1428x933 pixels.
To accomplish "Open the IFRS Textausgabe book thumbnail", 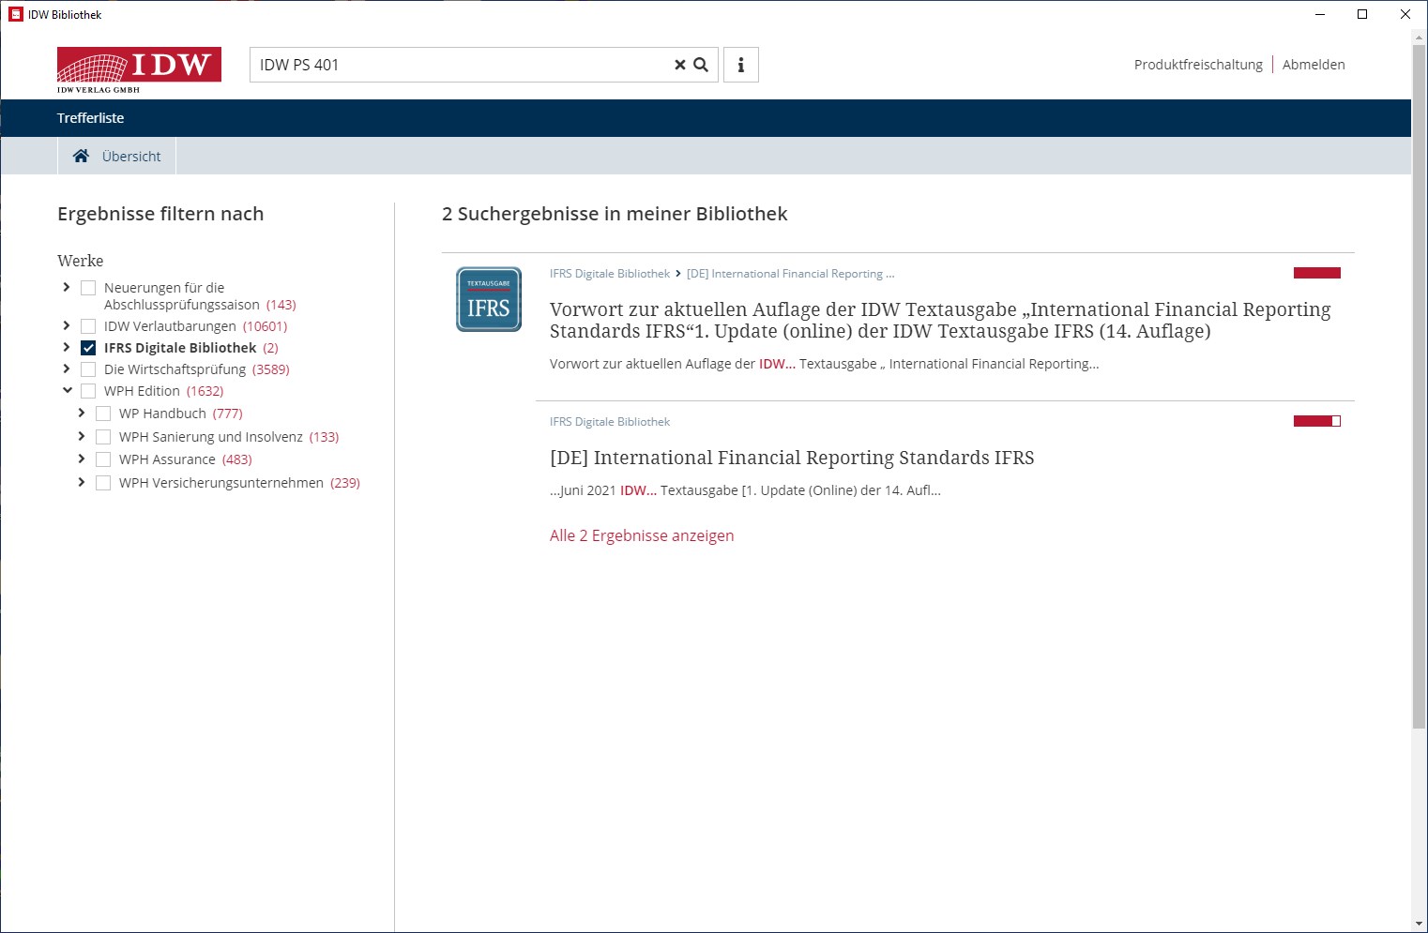I will (x=489, y=299).
